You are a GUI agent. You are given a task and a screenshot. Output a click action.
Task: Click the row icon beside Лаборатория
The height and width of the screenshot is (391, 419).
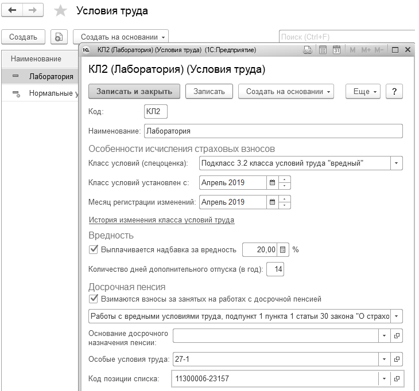click(15, 76)
